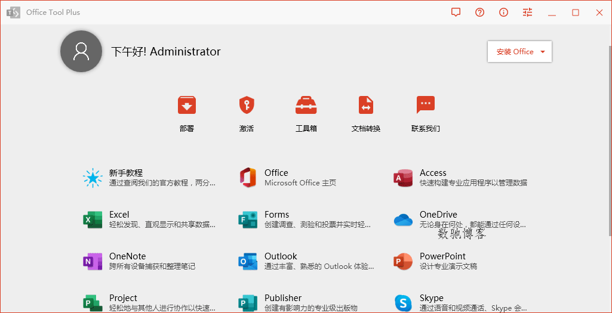Click the 部署 label text

point(186,129)
